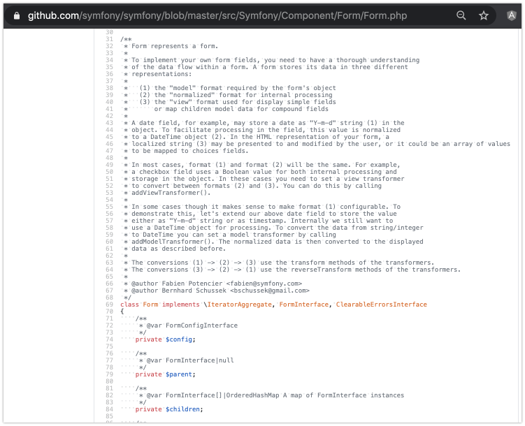Click "@var FormConfigInterface" annotation
Viewport: 525px width, 426px height.
192,325
